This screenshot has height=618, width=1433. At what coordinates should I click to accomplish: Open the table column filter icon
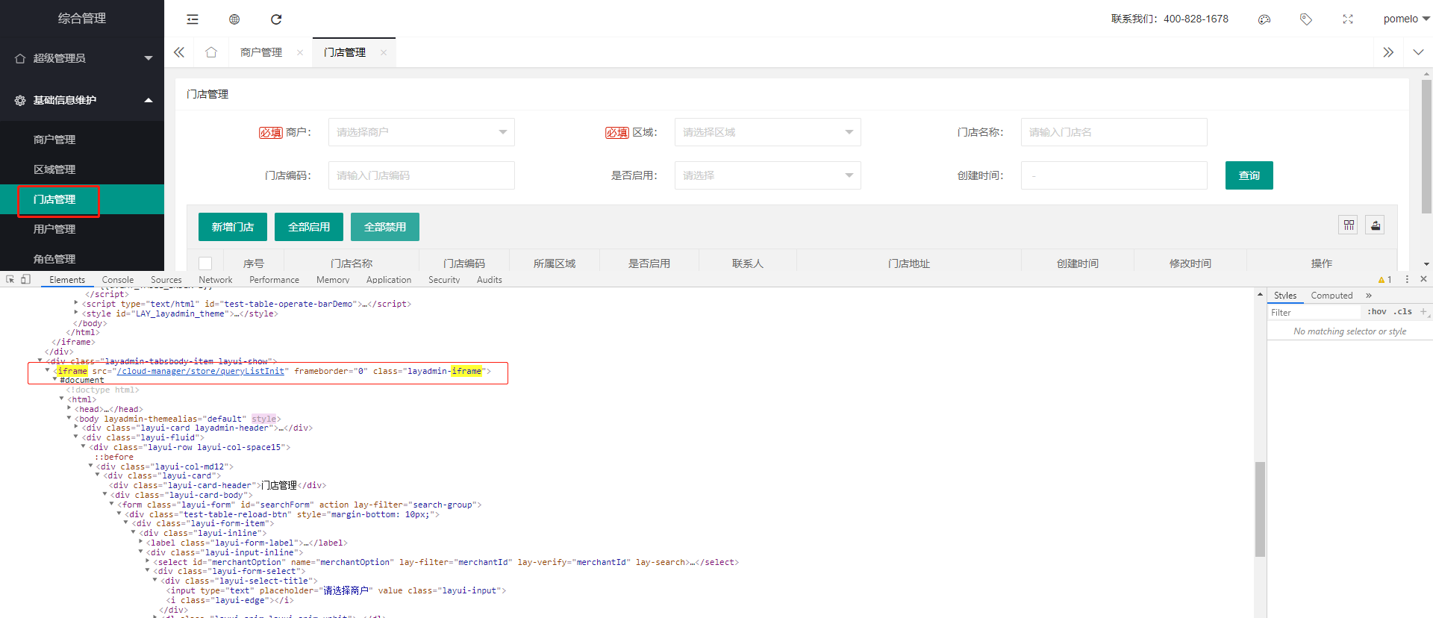(1349, 225)
